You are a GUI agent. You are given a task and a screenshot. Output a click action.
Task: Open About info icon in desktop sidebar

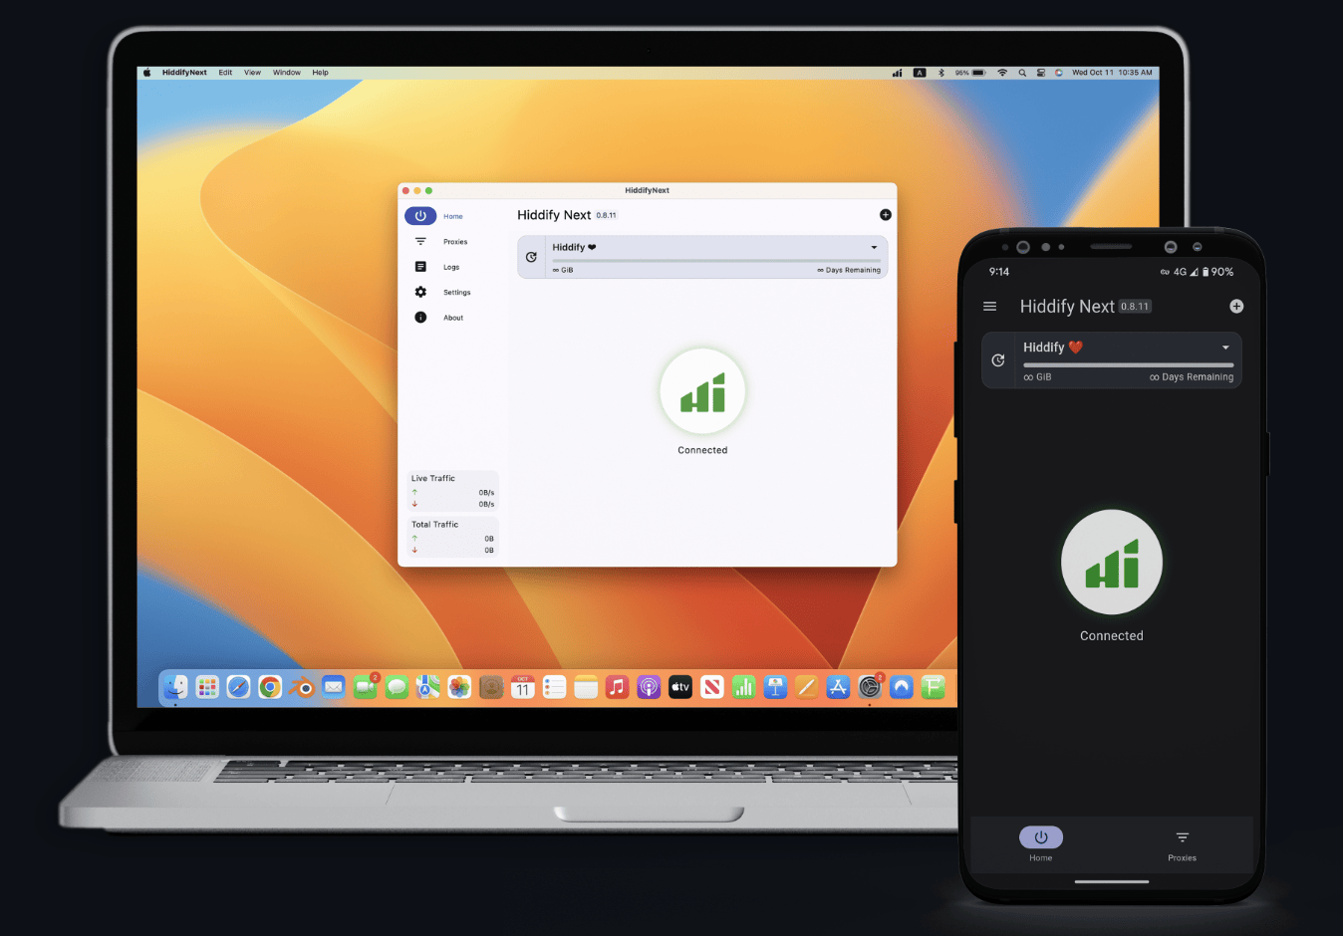coord(420,318)
